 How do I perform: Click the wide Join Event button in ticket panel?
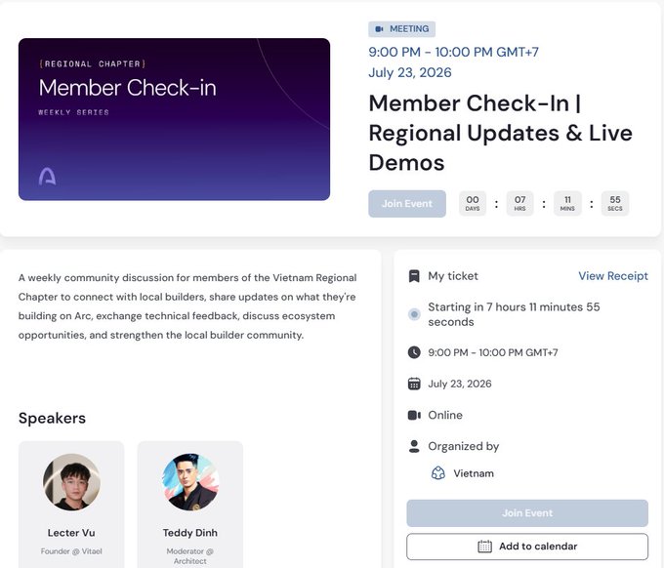tap(527, 513)
